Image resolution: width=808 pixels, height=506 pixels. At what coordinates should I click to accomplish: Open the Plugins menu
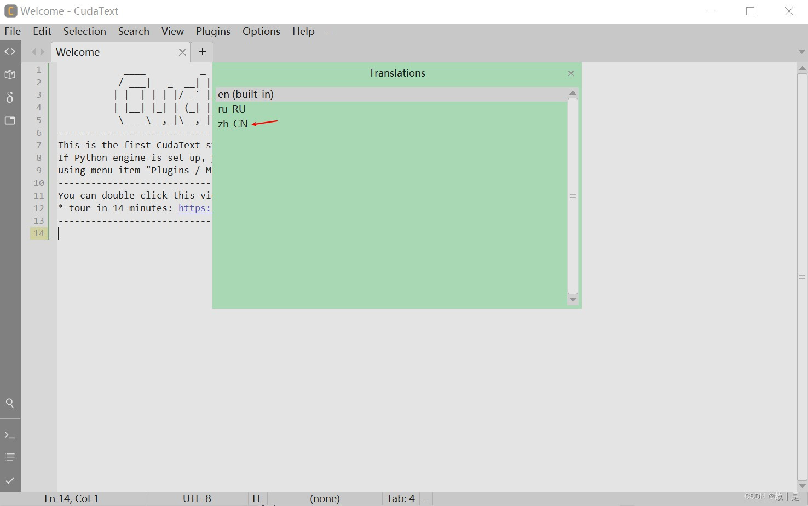click(x=213, y=32)
